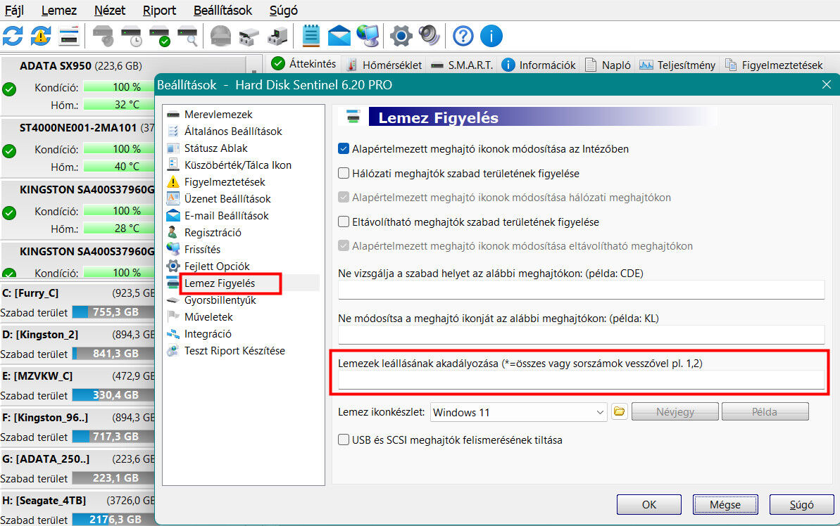The image size is (840, 526).
Task: Click Ne vizsgálja a szabad helyet input field
Action: point(582,290)
